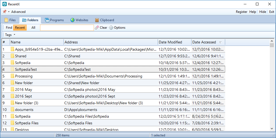Click the Exit button
The image size is (276, 138).
point(272,12)
